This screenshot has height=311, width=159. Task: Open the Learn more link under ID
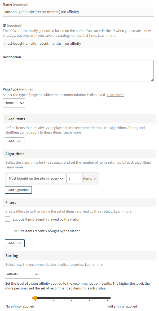106,35
